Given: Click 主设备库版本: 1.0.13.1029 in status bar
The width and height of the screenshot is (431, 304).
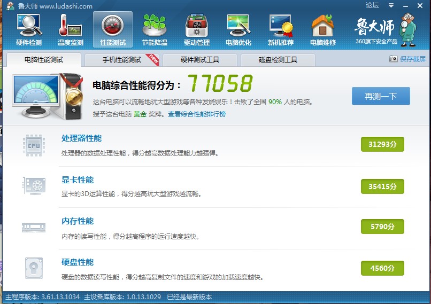Looking at the screenshot, I should pos(122,297).
